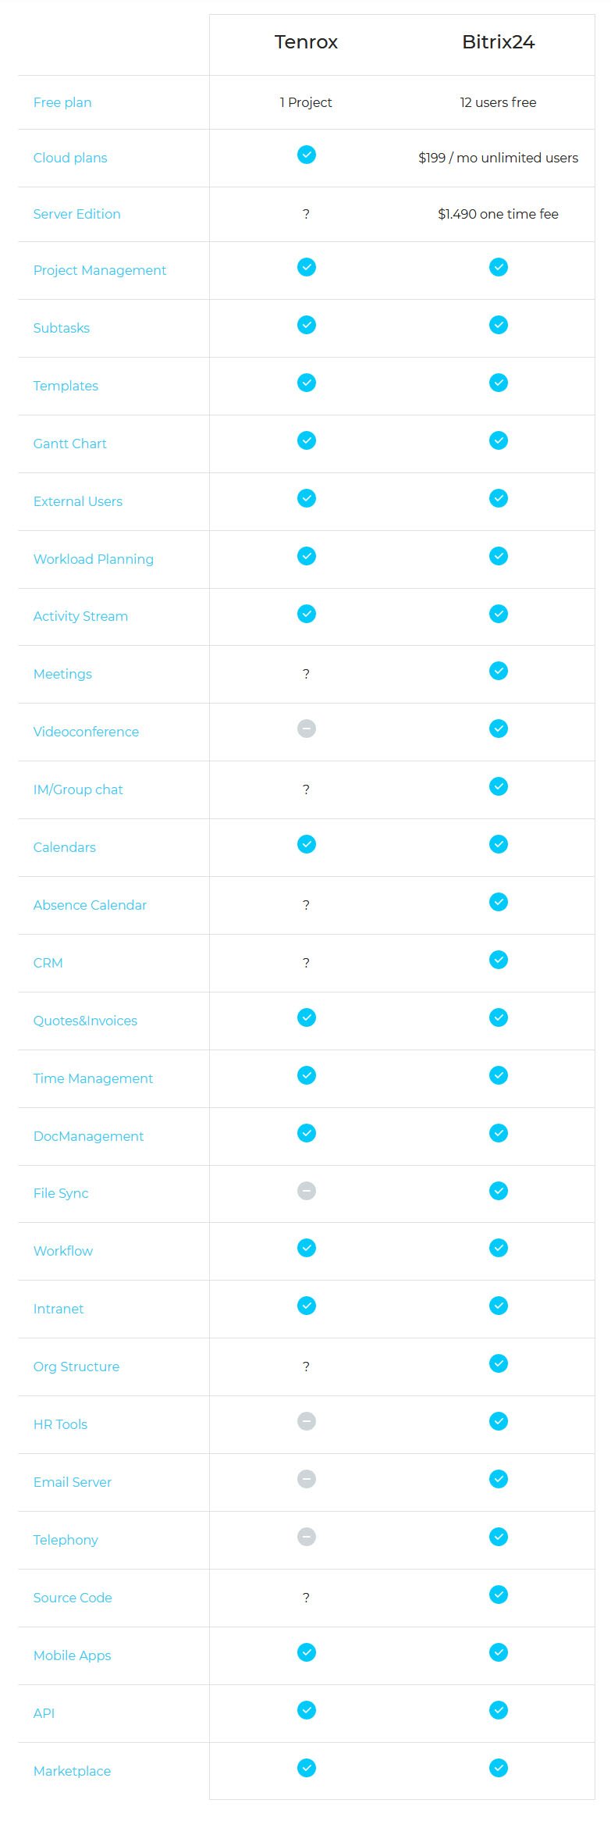Open the Source Code feature link
Viewport: 611px width, 1821px height.
pyautogui.click(x=73, y=1598)
